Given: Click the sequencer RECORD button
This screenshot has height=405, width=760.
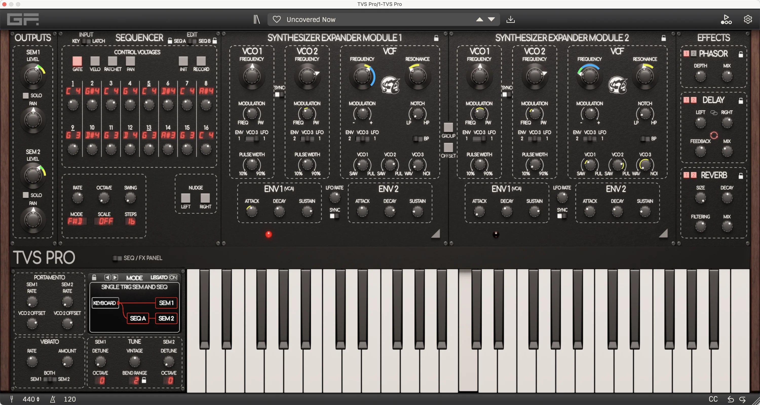Looking at the screenshot, I should pos(201,61).
